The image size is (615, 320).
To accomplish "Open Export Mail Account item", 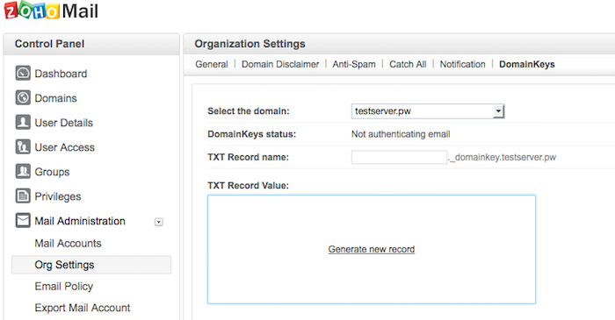I will point(83,308).
